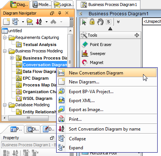Click black up triangle above Tools group
Image resolution: width=161 pixels, height=156 pixels.
(x=110, y=29)
